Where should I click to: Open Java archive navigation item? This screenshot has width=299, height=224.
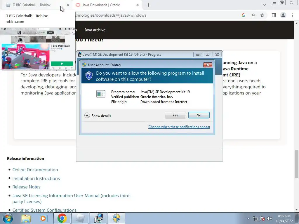point(95,30)
